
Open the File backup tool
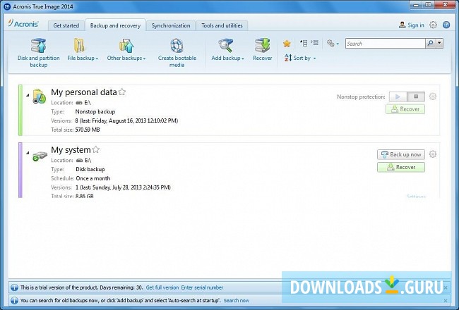click(x=82, y=49)
